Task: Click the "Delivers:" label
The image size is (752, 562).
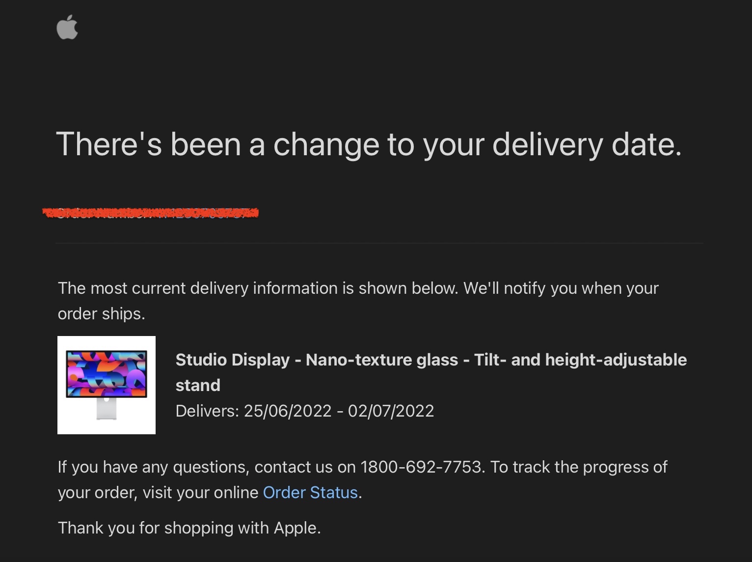Action: click(207, 411)
